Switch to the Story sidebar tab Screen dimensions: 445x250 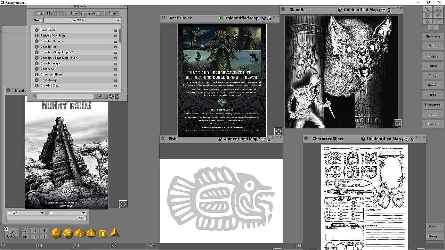[x=432, y=75]
